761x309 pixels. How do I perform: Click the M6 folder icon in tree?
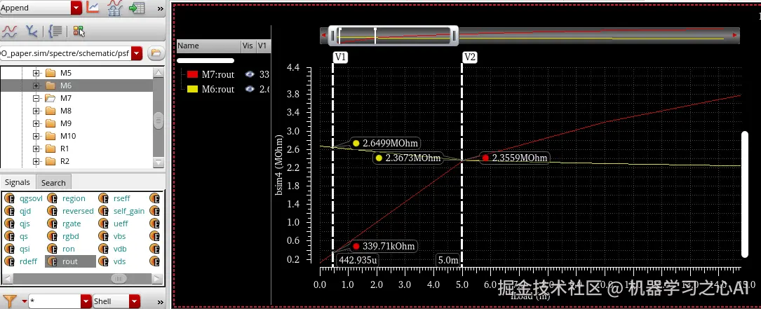tap(50, 85)
